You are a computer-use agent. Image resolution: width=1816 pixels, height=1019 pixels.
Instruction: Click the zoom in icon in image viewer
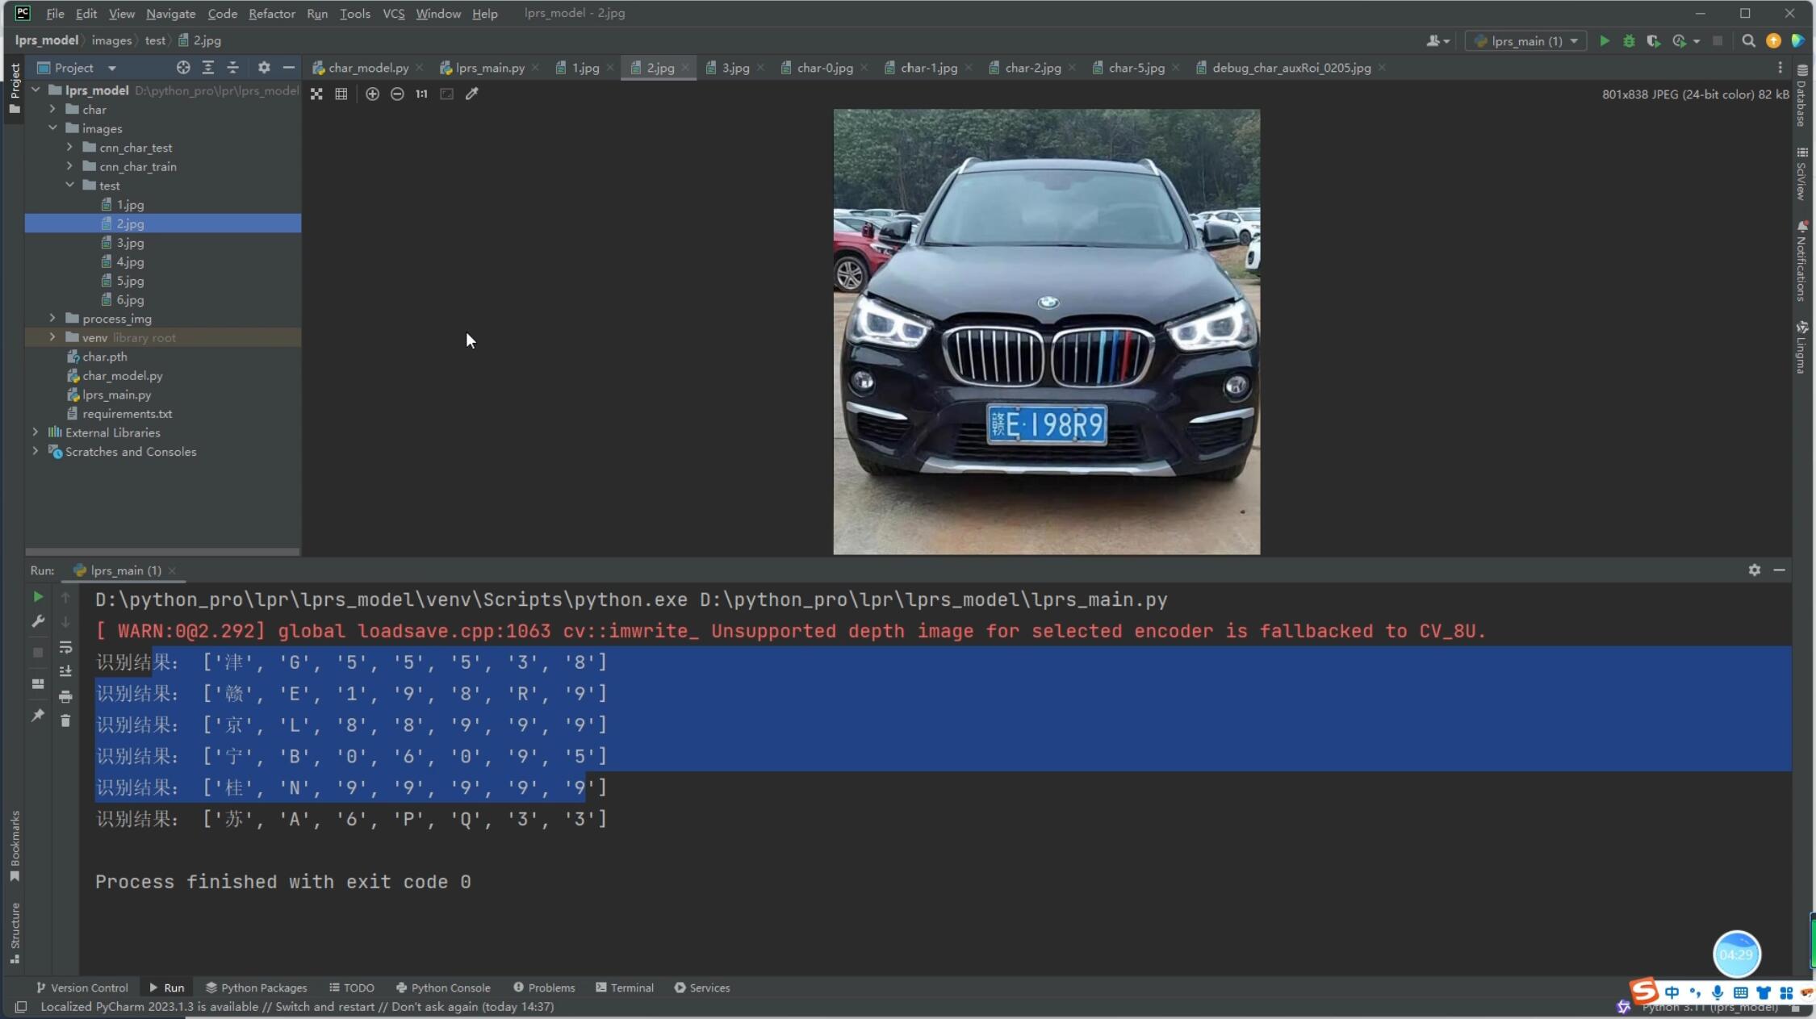[x=372, y=94]
